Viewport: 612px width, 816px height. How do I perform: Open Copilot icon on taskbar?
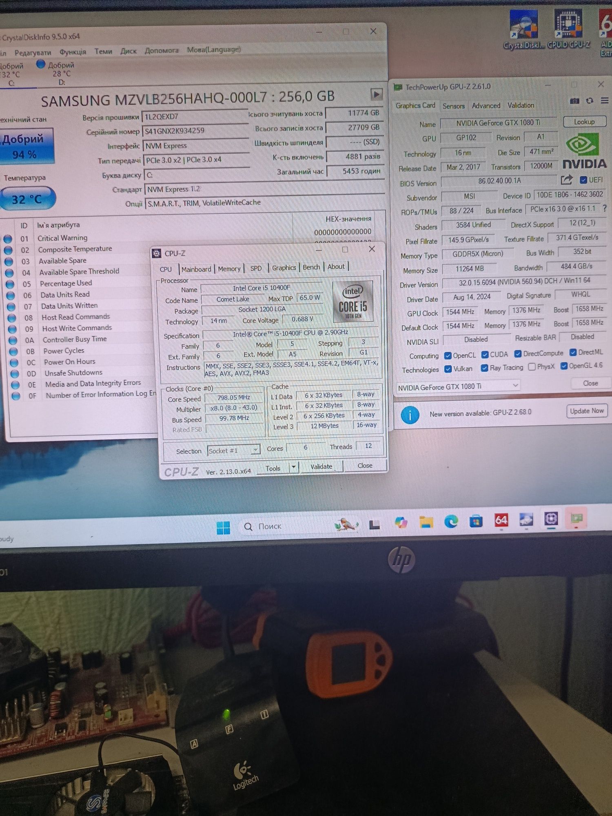coord(401,523)
